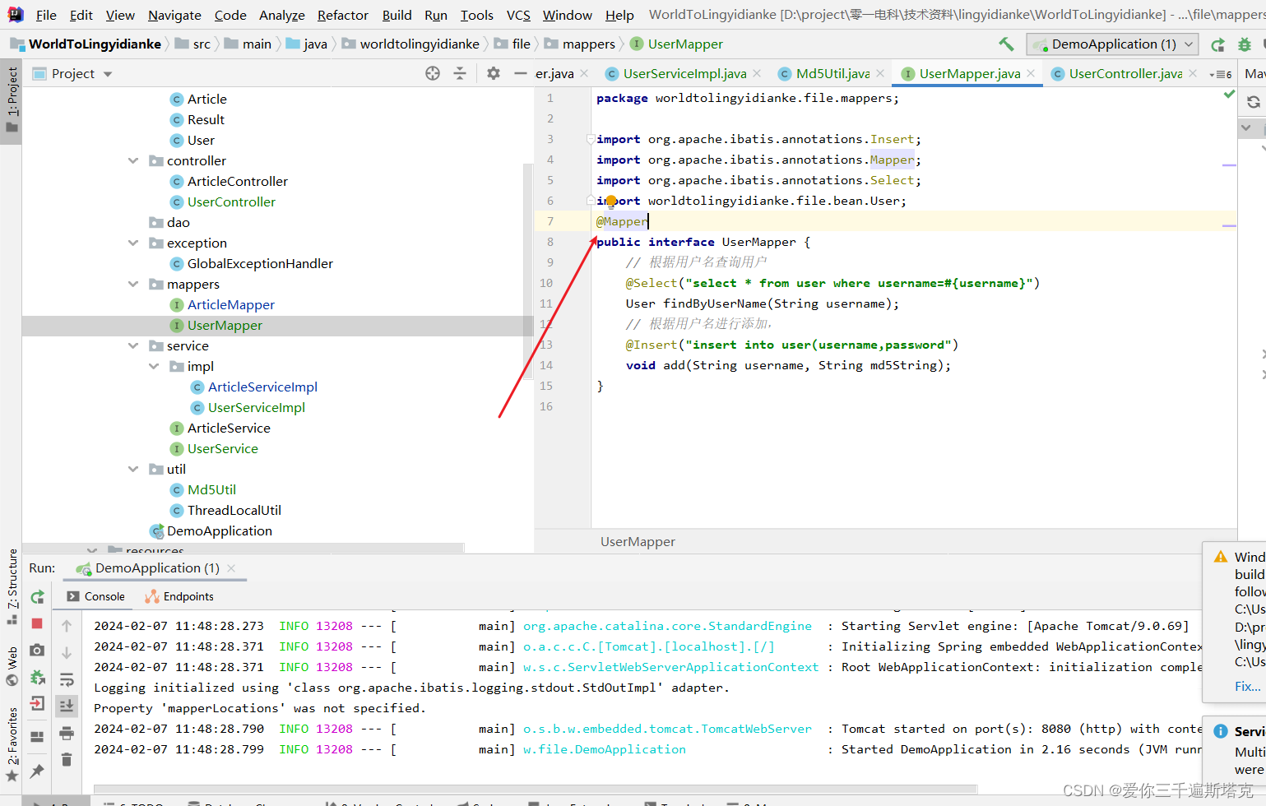Rerun the DemoApplication run configuration

click(36, 597)
